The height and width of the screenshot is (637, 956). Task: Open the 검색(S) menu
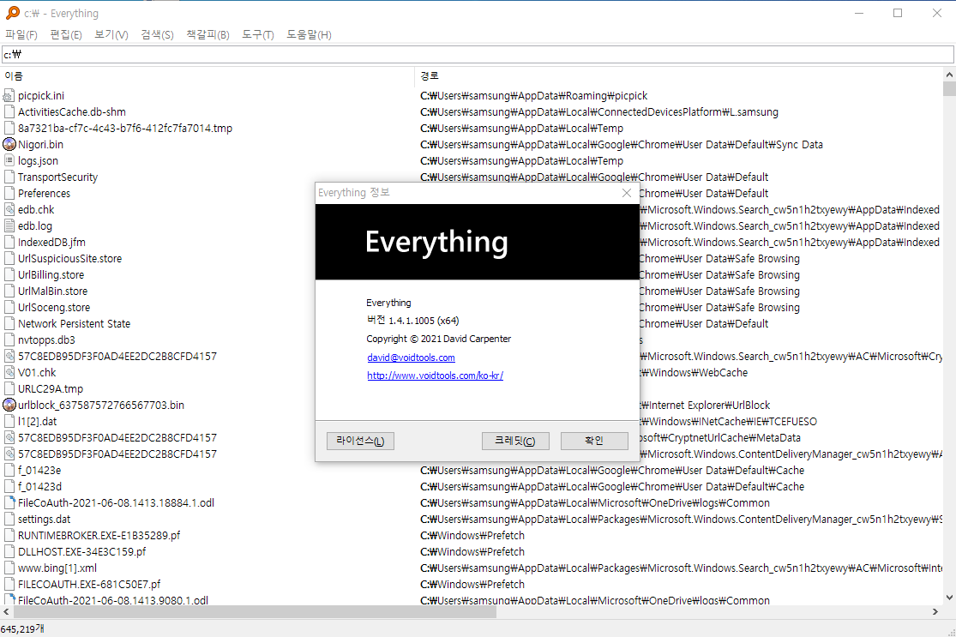[157, 35]
